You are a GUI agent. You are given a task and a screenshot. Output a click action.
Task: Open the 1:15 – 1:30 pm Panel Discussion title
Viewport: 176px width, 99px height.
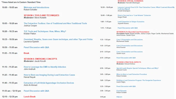[128, 28]
